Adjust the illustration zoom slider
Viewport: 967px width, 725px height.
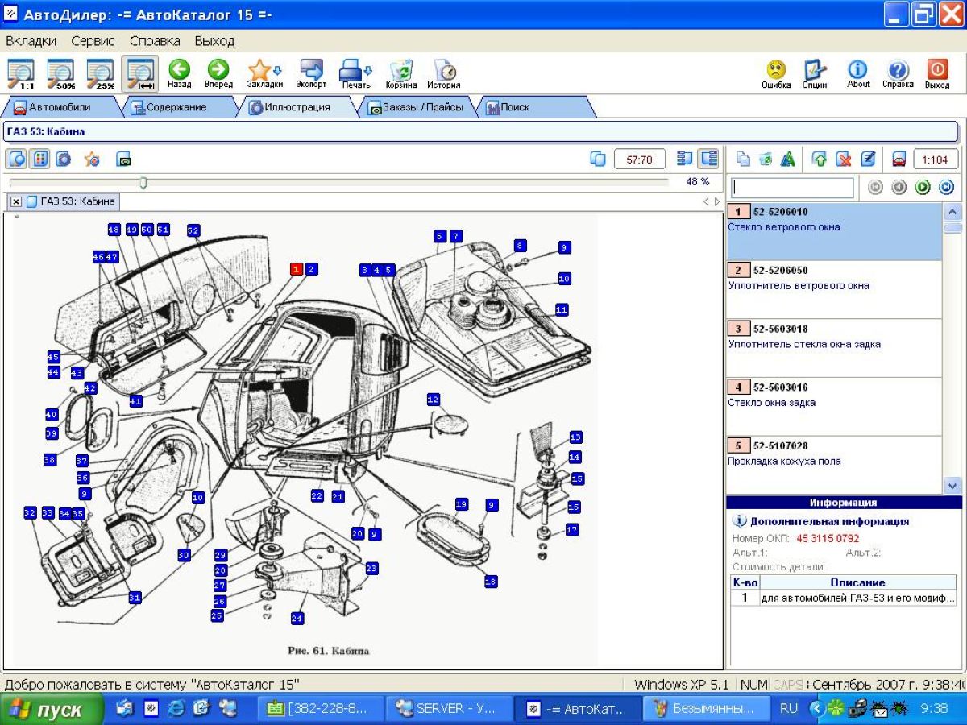[x=143, y=183]
